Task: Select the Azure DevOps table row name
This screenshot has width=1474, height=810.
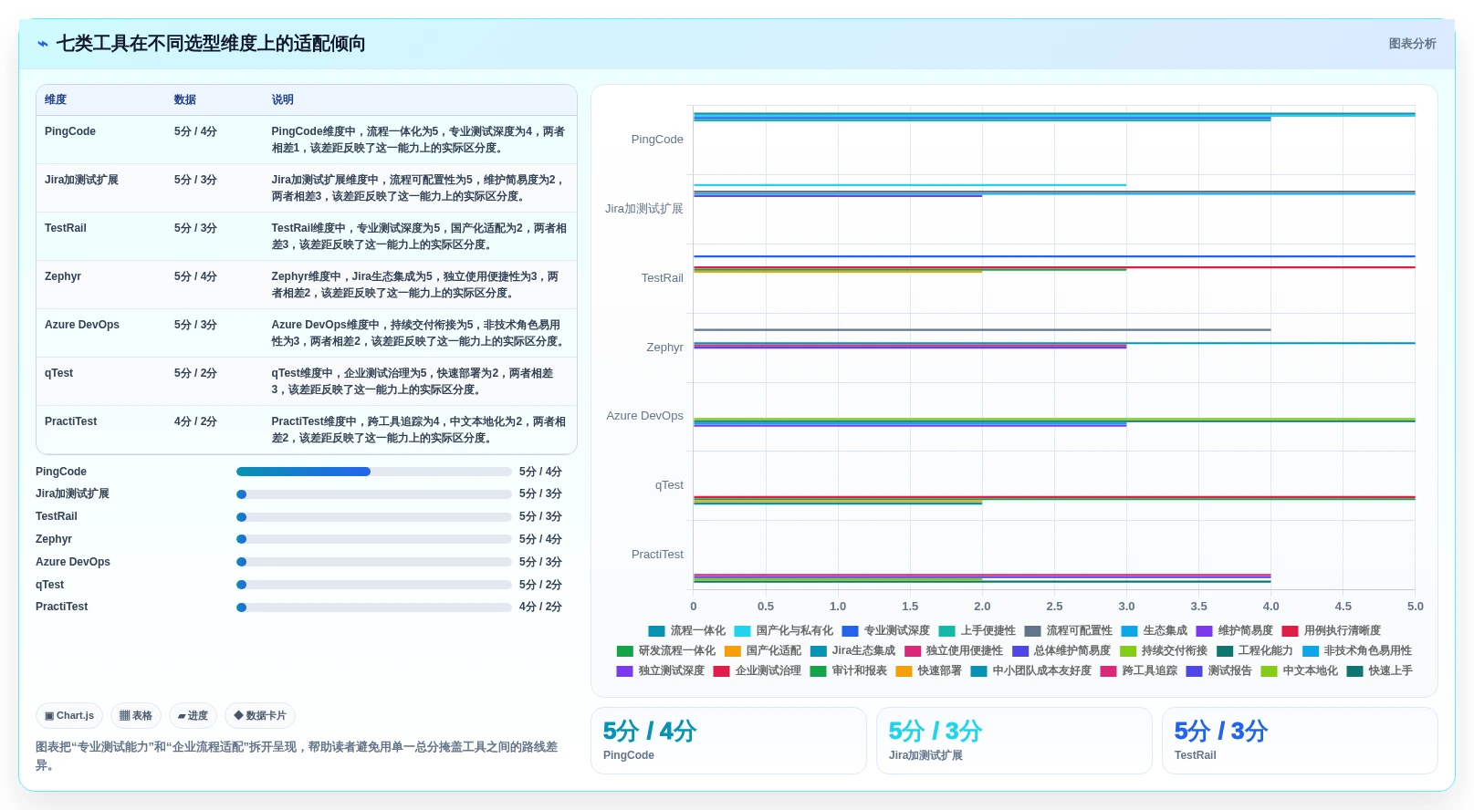Action: (82, 325)
